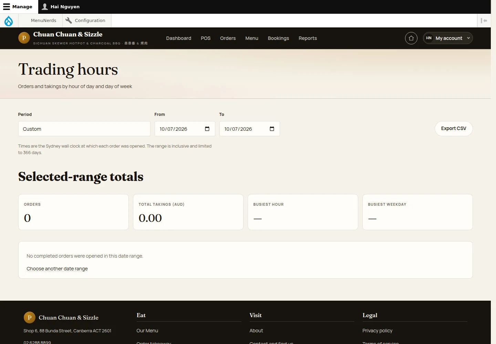Select the Menu nav item
496x344 pixels.
[252, 38]
